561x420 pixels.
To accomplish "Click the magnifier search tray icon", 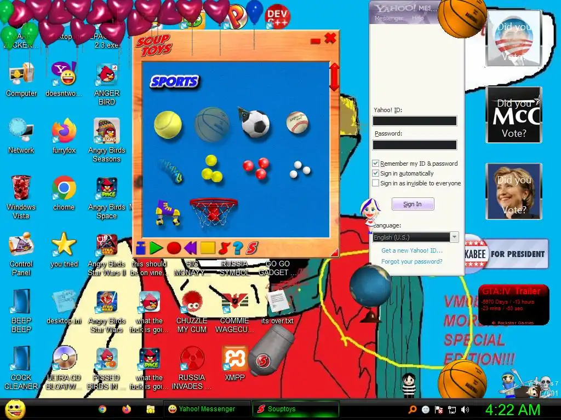I will click(413, 409).
